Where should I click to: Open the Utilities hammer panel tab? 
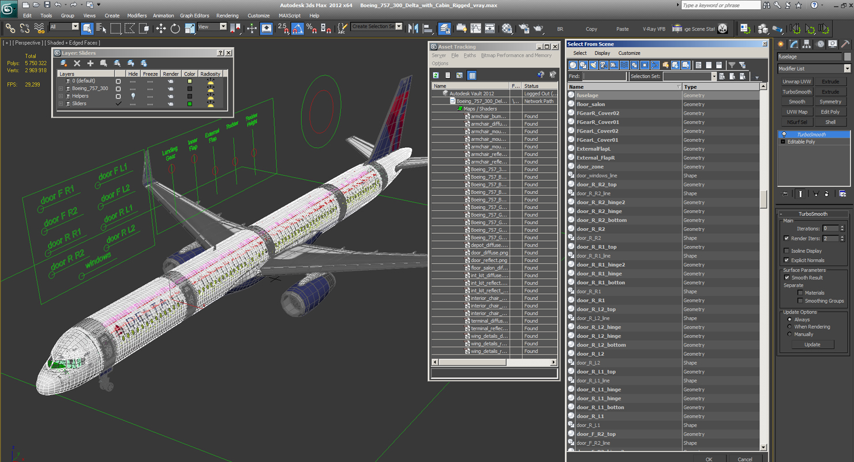coord(845,44)
